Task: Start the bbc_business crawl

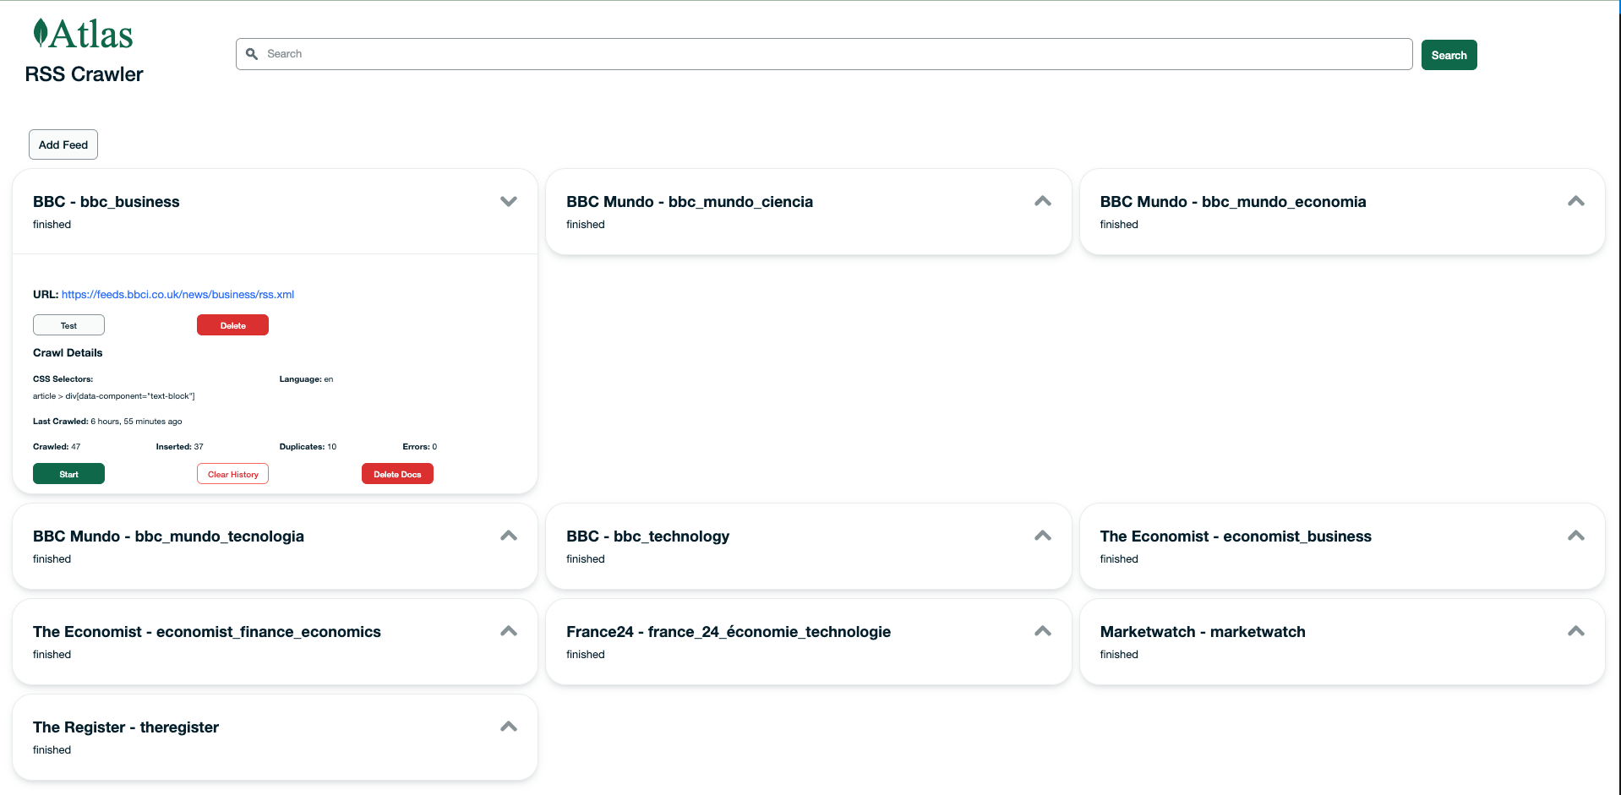Action: click(68, 474)
